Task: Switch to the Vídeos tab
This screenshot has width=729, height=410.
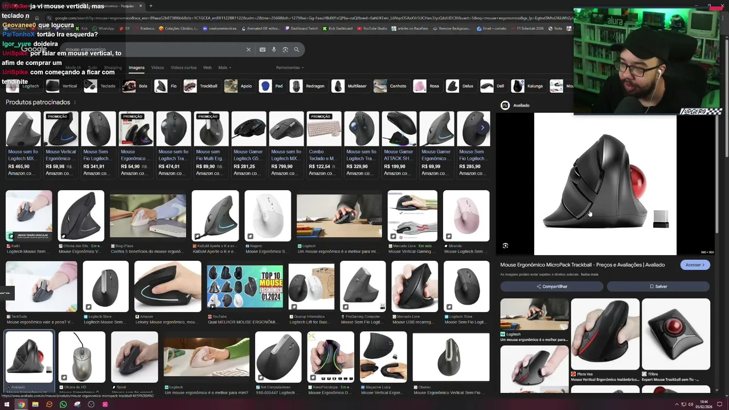Action: [157, 68]
